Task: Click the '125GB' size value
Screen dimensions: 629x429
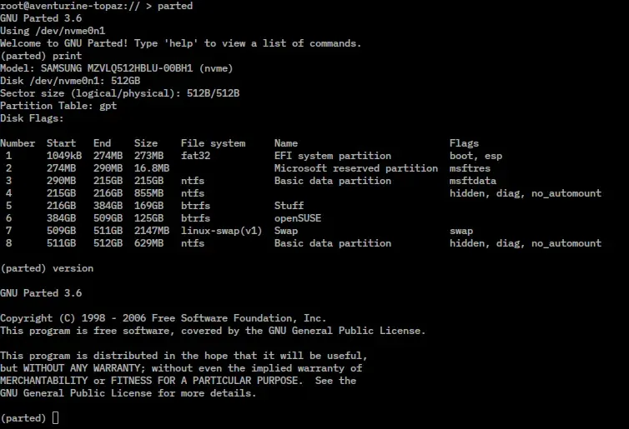Action: tap(148, 218)
